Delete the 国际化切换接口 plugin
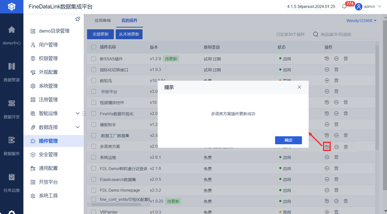 pos(336,70)
